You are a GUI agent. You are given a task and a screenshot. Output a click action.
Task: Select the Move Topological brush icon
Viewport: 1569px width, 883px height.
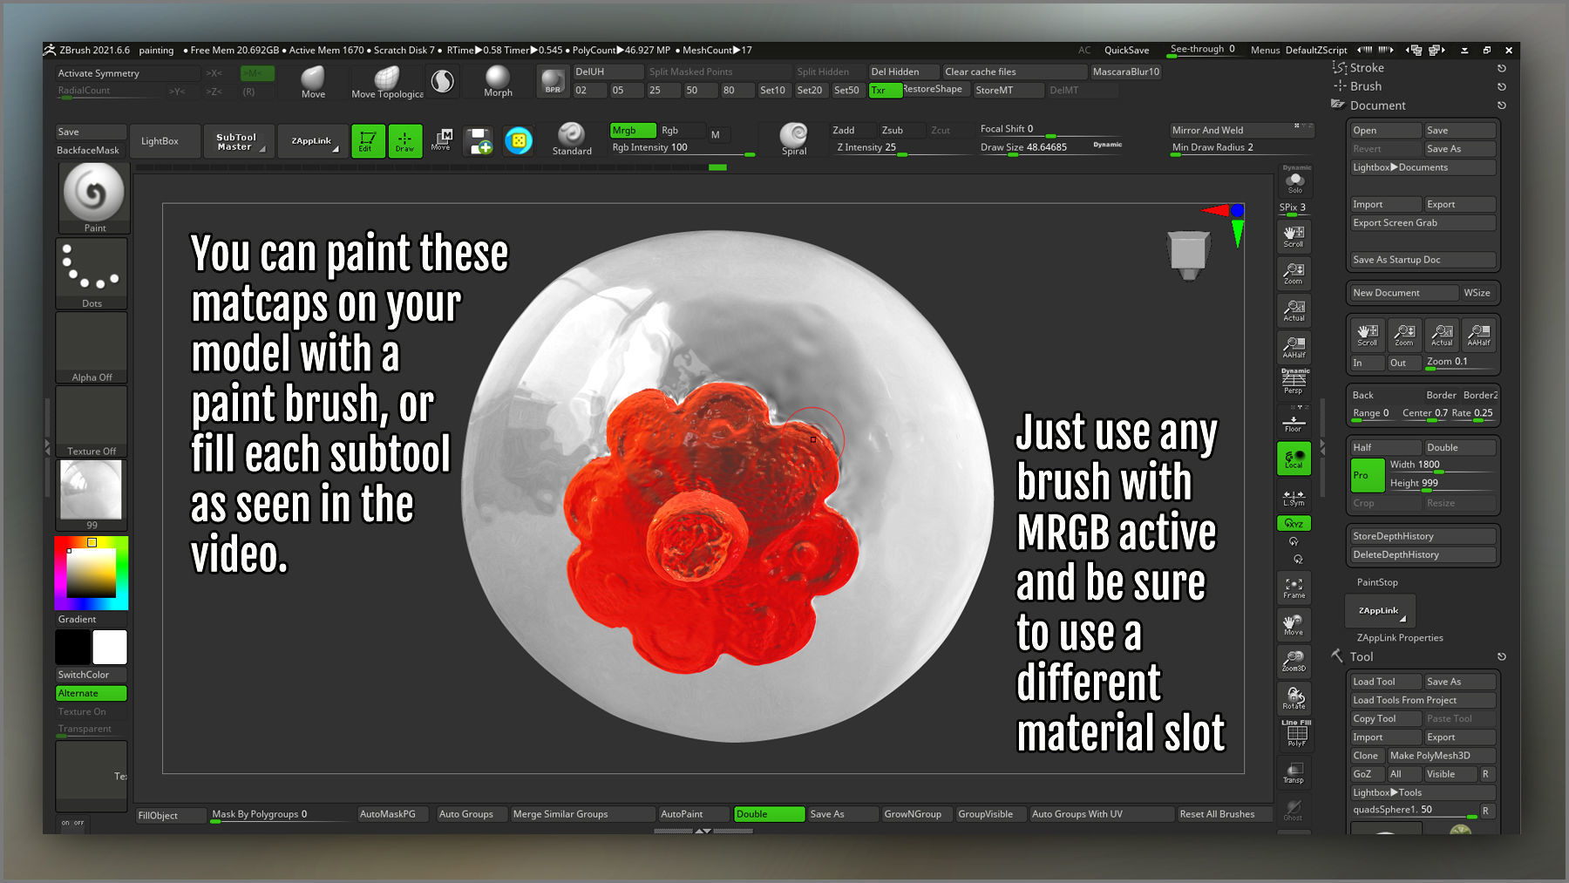[387, 82]
